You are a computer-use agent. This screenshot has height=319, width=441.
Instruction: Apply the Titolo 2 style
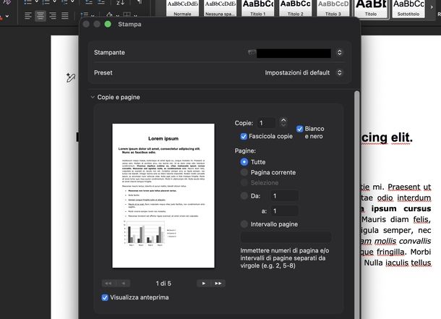click(295, 9)
